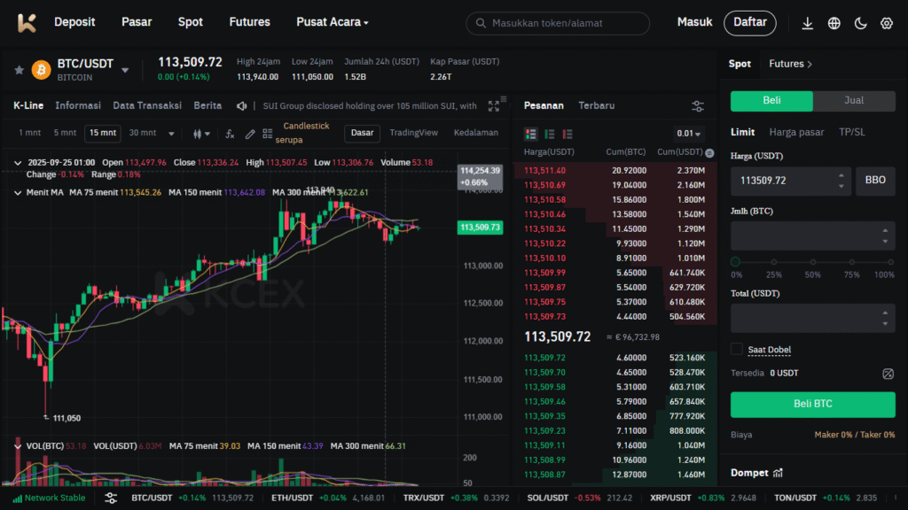The image size is (908, 510).
Task: Open language selection globe icon
Action: pyautogui.click(x=834, y=22)
